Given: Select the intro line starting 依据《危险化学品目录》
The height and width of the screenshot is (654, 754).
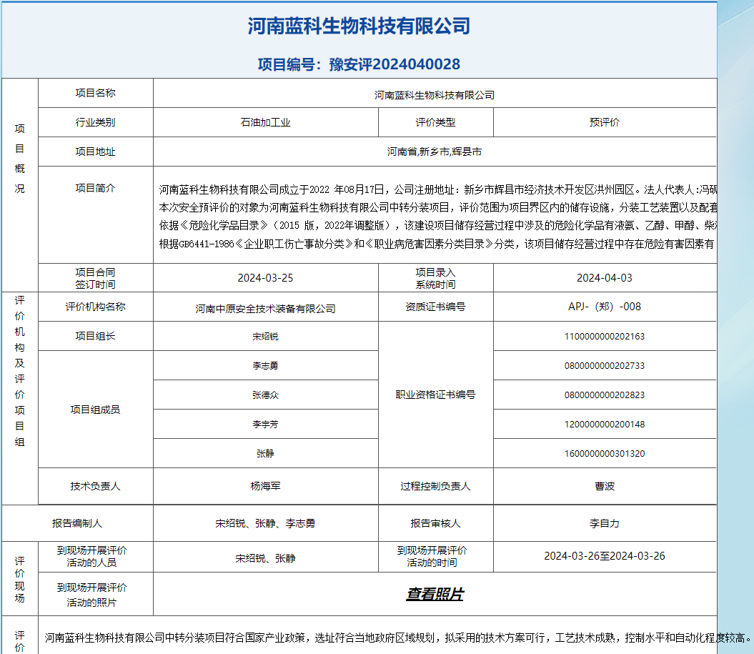Looking at the screenshot, I should tap(438, 226).
